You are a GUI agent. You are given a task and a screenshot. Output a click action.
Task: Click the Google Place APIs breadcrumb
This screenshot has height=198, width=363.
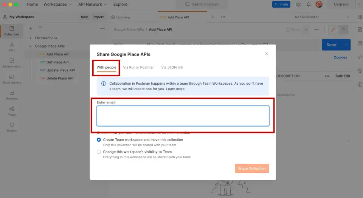[129, 29]
